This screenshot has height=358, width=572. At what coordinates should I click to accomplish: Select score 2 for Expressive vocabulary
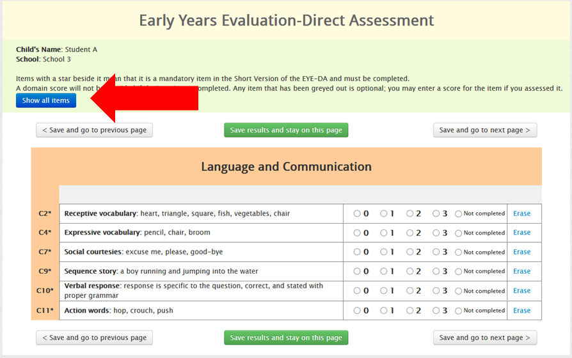[x=409, y=233]
